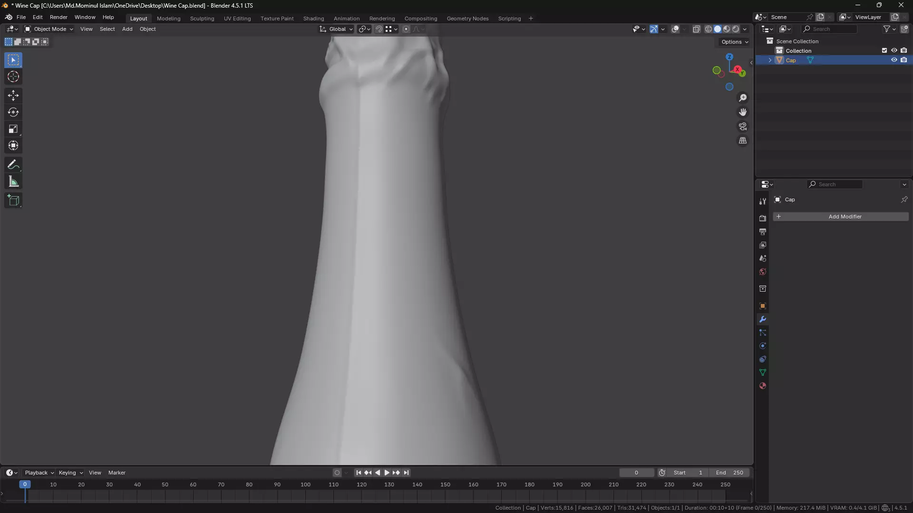Select the Move tool
913x513 pixels.
(x=13, y=95)
